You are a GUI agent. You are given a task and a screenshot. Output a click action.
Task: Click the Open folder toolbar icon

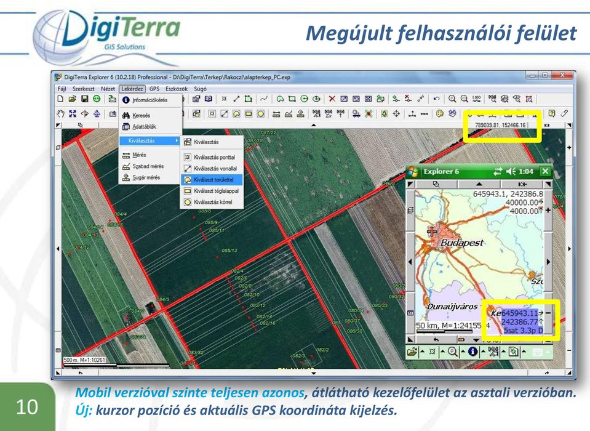point(72,99)
